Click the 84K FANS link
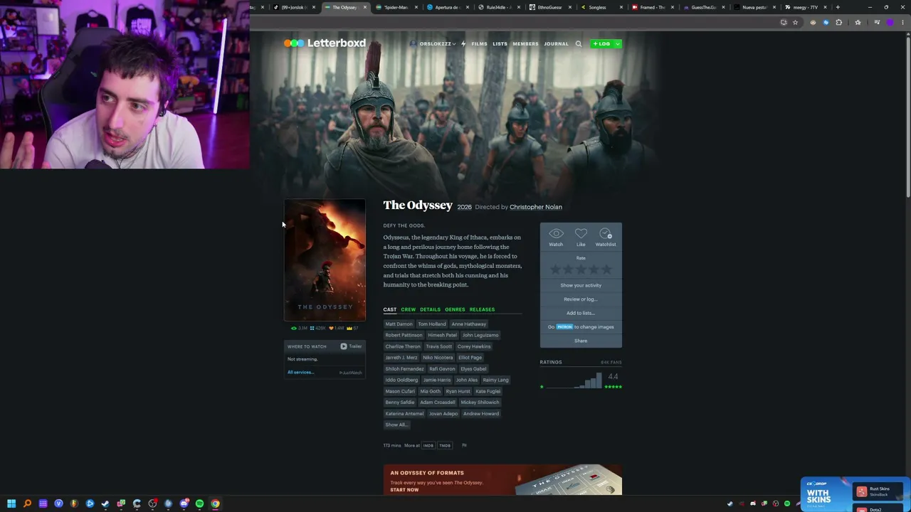 [x=611, y=363]
